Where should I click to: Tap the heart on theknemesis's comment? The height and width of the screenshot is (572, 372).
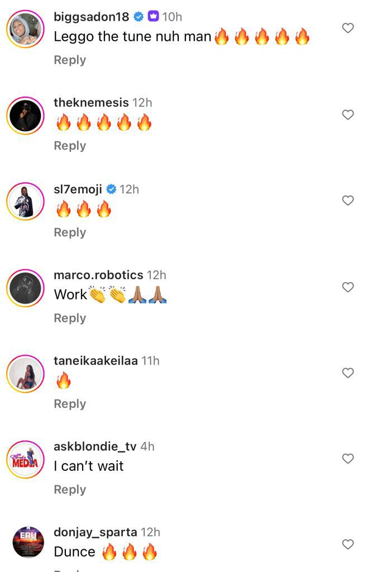click(348, 115)
